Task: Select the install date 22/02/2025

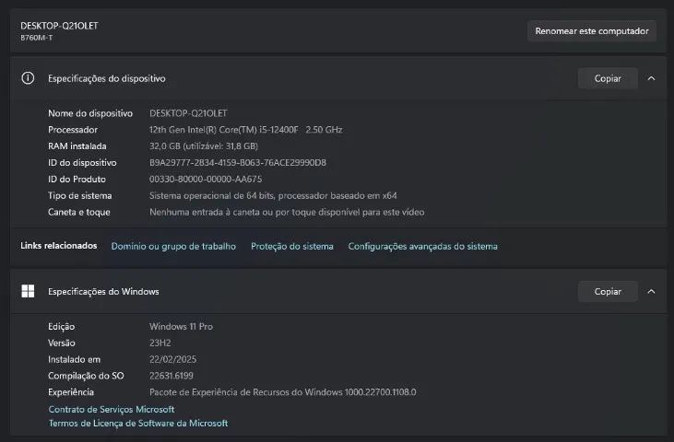Action: 172,359
